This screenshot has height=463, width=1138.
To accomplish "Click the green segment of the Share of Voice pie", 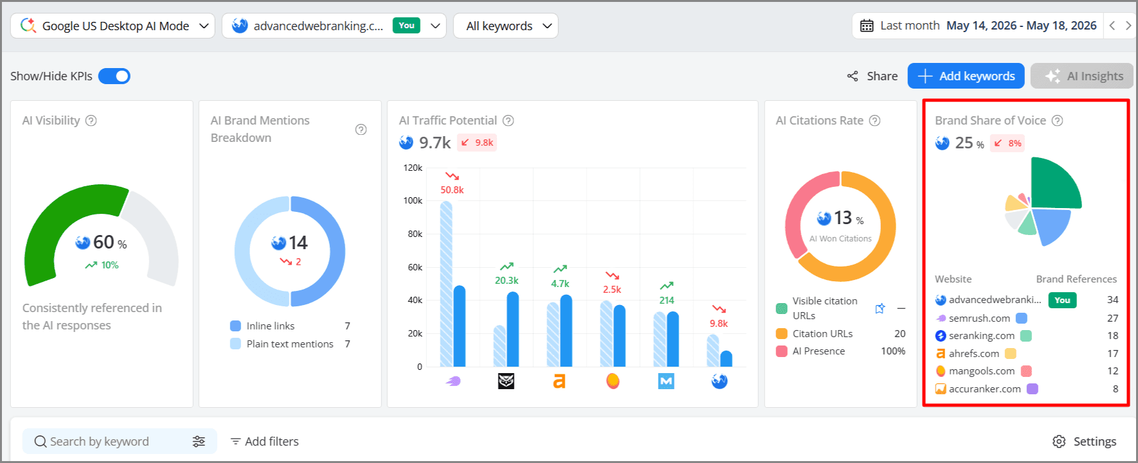I will point(1054,183).
